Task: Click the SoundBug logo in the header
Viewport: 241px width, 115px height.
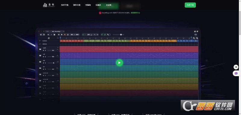Action: (x=49, y=5)
